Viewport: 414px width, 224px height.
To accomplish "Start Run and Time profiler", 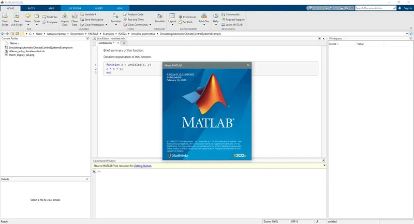I will point(134,20).
